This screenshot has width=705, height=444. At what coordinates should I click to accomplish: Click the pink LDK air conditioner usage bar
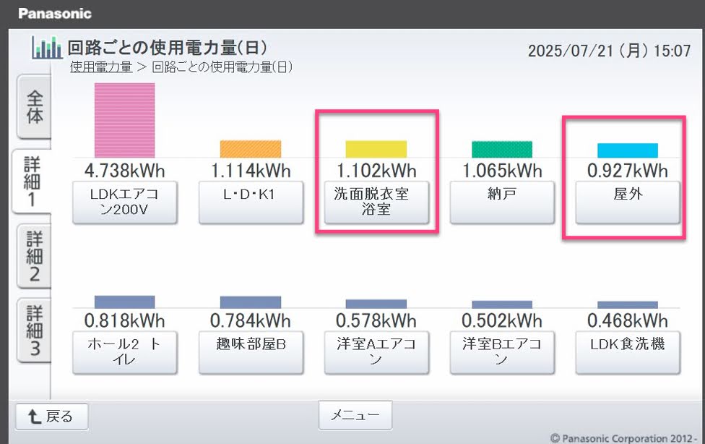[124, 120]
